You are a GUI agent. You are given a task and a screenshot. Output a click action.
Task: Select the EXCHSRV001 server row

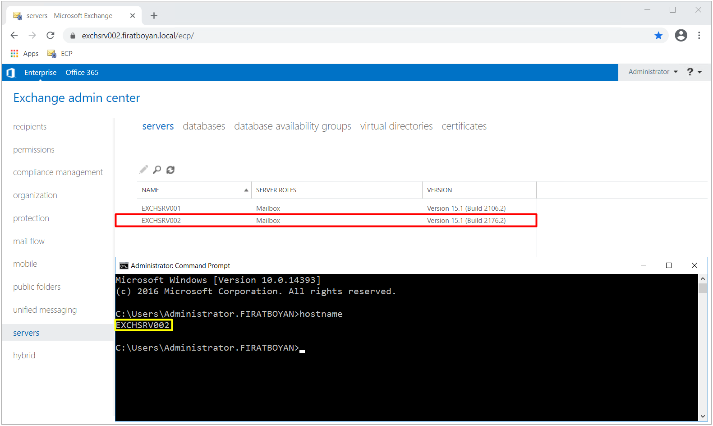(x=337, y=208)
